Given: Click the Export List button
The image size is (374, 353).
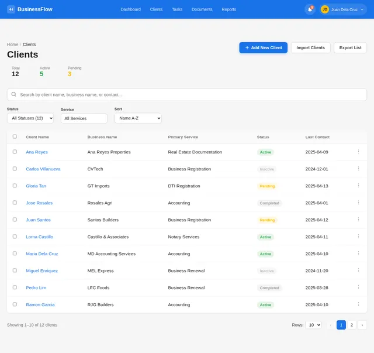Looking at the screenshot, I should [x=350, y=48].
